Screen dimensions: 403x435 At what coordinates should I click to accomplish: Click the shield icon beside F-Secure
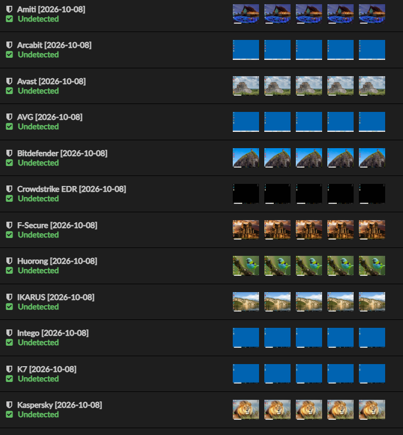(9, 225)
